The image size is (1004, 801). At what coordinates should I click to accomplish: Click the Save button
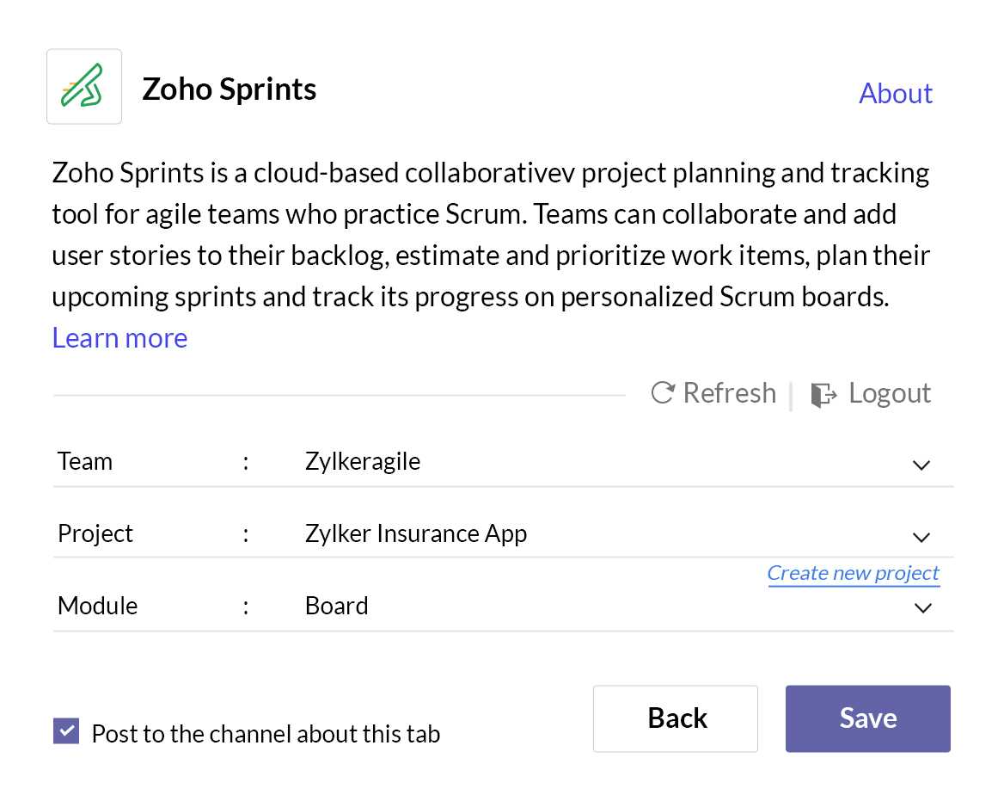point(867,718)
